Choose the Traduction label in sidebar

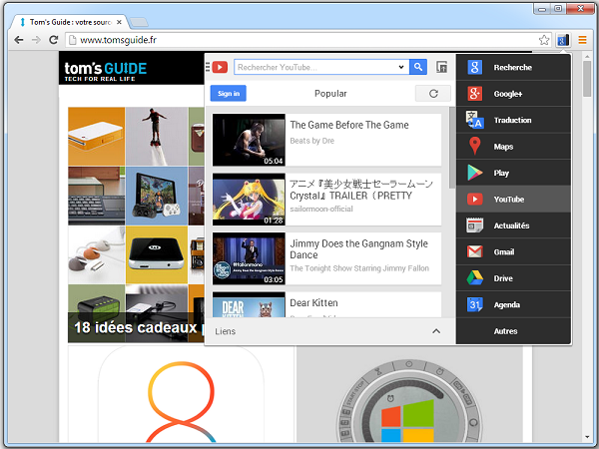(513, 120)
